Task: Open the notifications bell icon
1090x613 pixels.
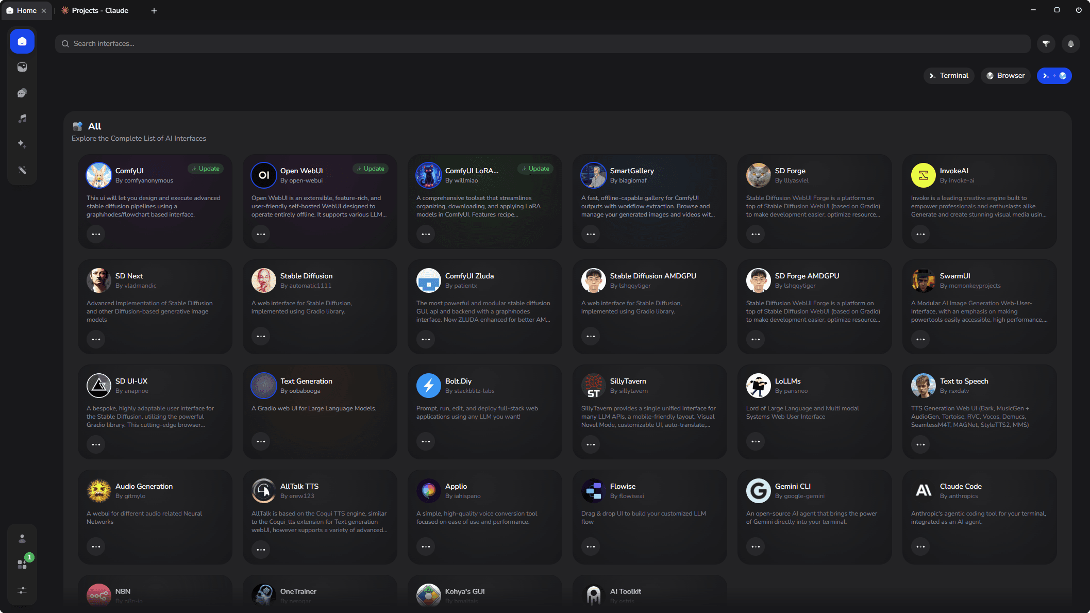Action: 1071,44
